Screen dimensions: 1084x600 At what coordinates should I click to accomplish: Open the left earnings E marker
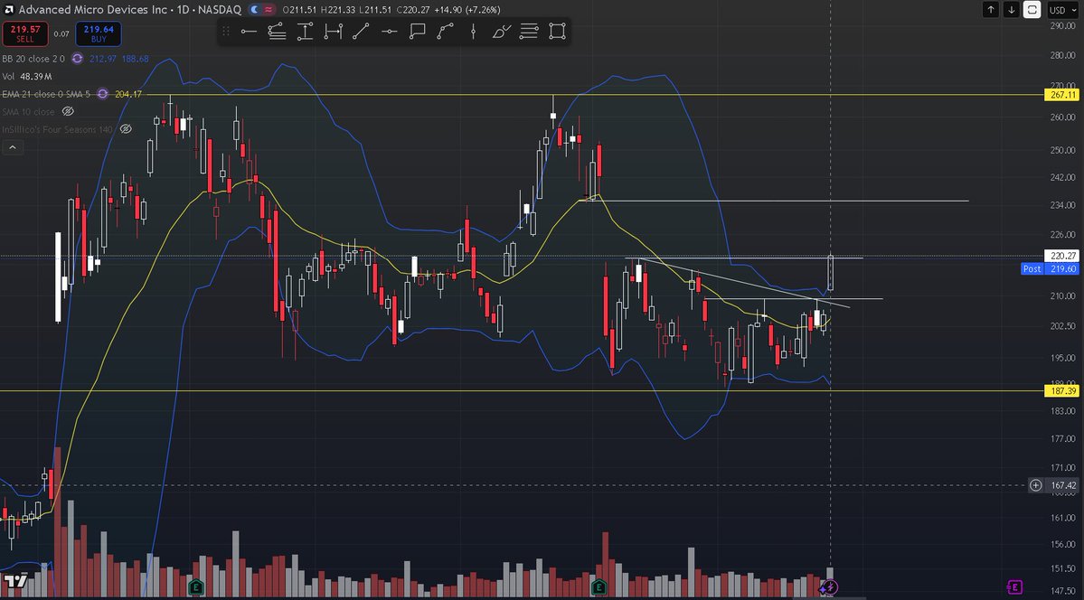tap(195, 587)
